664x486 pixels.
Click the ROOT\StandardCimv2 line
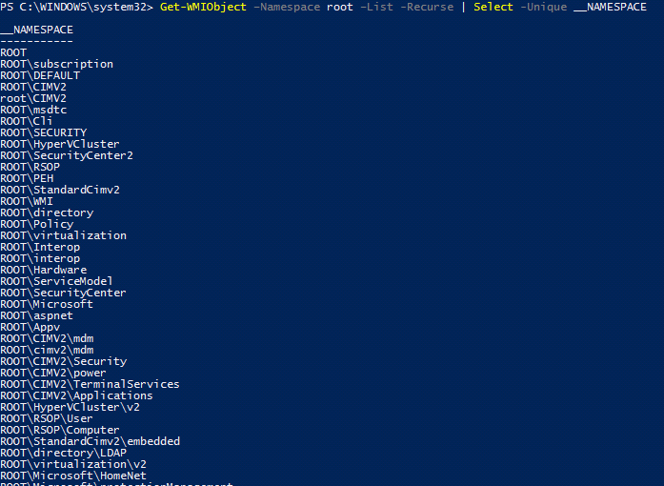point(60,191)
